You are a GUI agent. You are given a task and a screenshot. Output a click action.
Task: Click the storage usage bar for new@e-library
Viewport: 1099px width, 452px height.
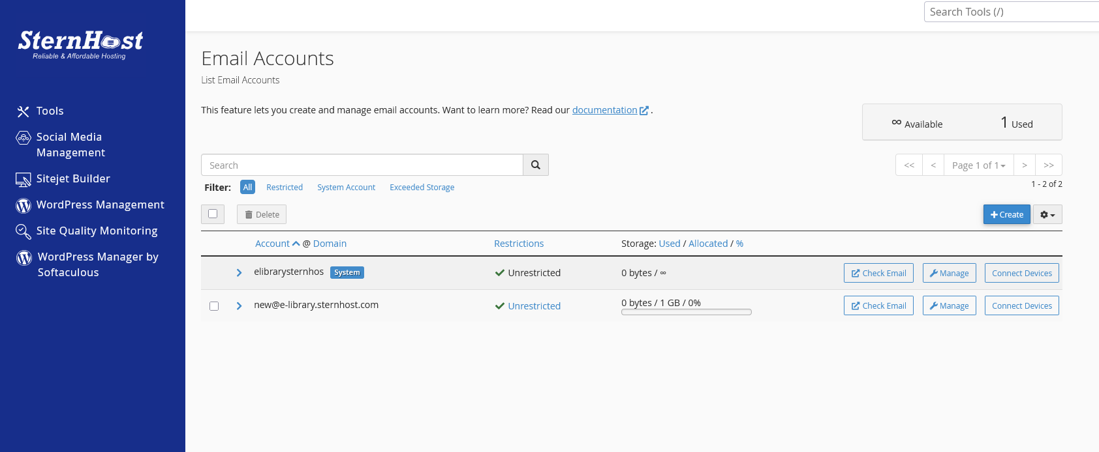(x=686, y=312)
